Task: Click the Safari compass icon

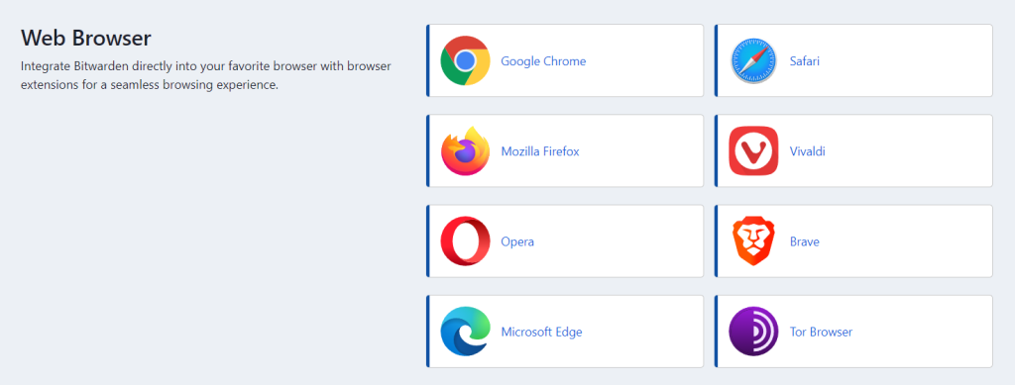Action: click(753, 60)
